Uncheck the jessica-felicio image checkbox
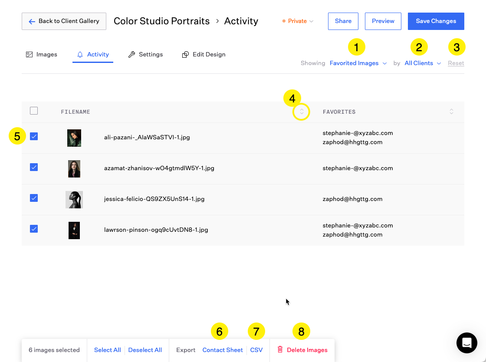486x362 pixels. coord(34,198)
